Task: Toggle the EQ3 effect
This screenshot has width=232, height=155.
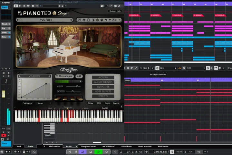Action: 99,103
